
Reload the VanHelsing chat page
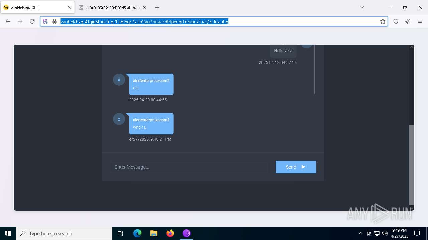32,21
